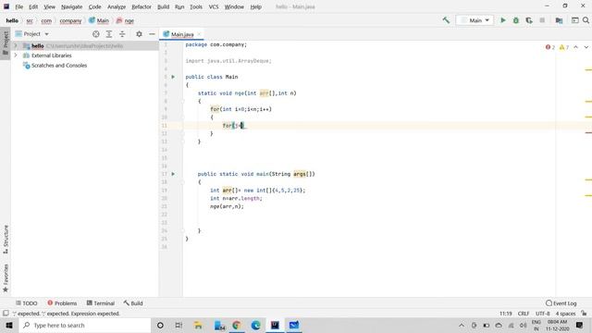Click the 4 spaces indent setting
Screen dimensions: 592x333
[565, 314]
